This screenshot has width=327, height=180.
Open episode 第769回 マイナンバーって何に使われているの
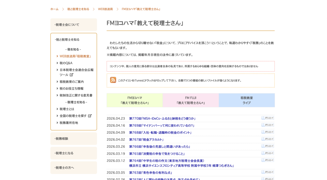[162, 126]
